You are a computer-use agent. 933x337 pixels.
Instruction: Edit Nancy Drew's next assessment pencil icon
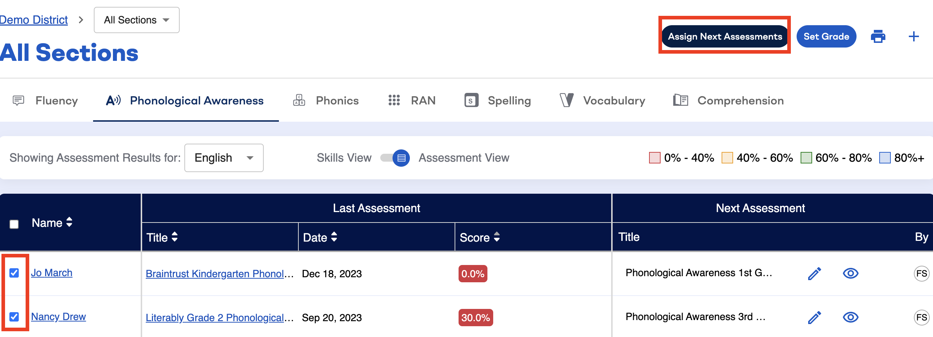[x=814, y=318]
